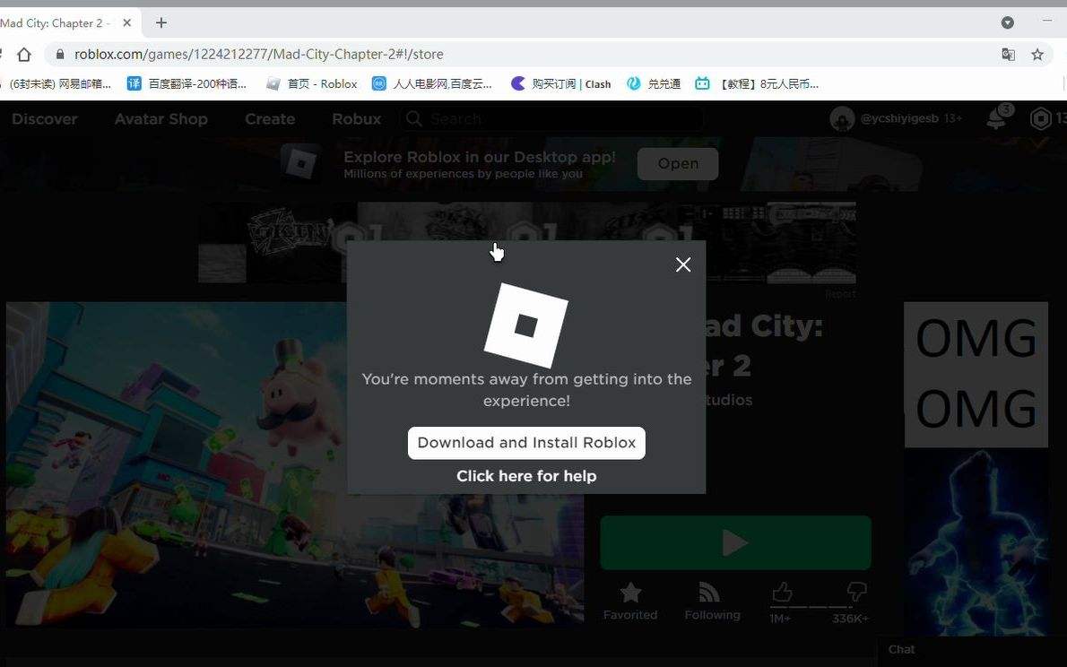Click the thumbs down dislike icon

click(x=856, y=592)
